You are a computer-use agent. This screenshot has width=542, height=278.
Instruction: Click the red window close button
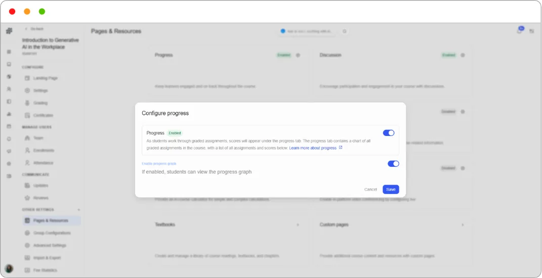[x=12, y=12]
